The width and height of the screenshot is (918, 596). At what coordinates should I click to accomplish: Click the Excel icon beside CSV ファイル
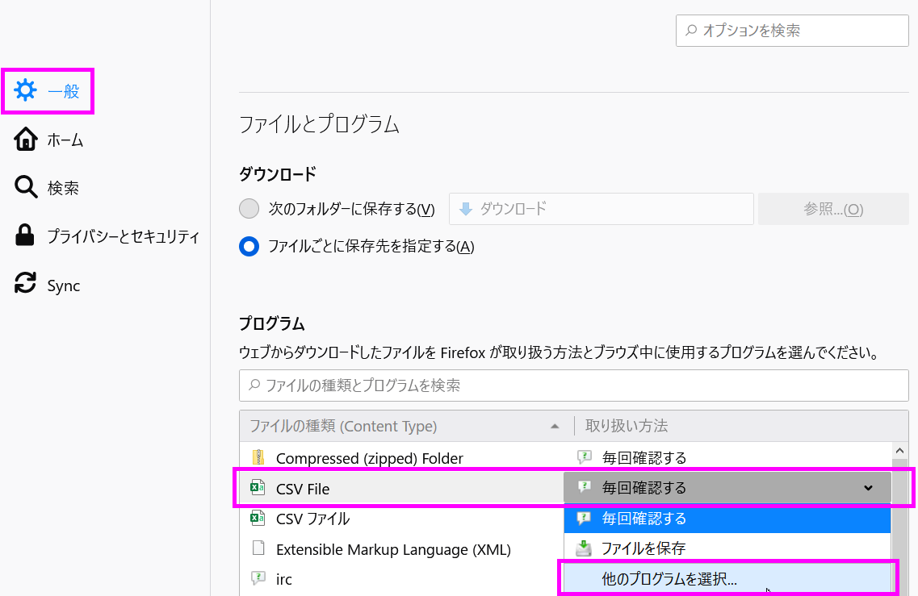coord(258,519)
